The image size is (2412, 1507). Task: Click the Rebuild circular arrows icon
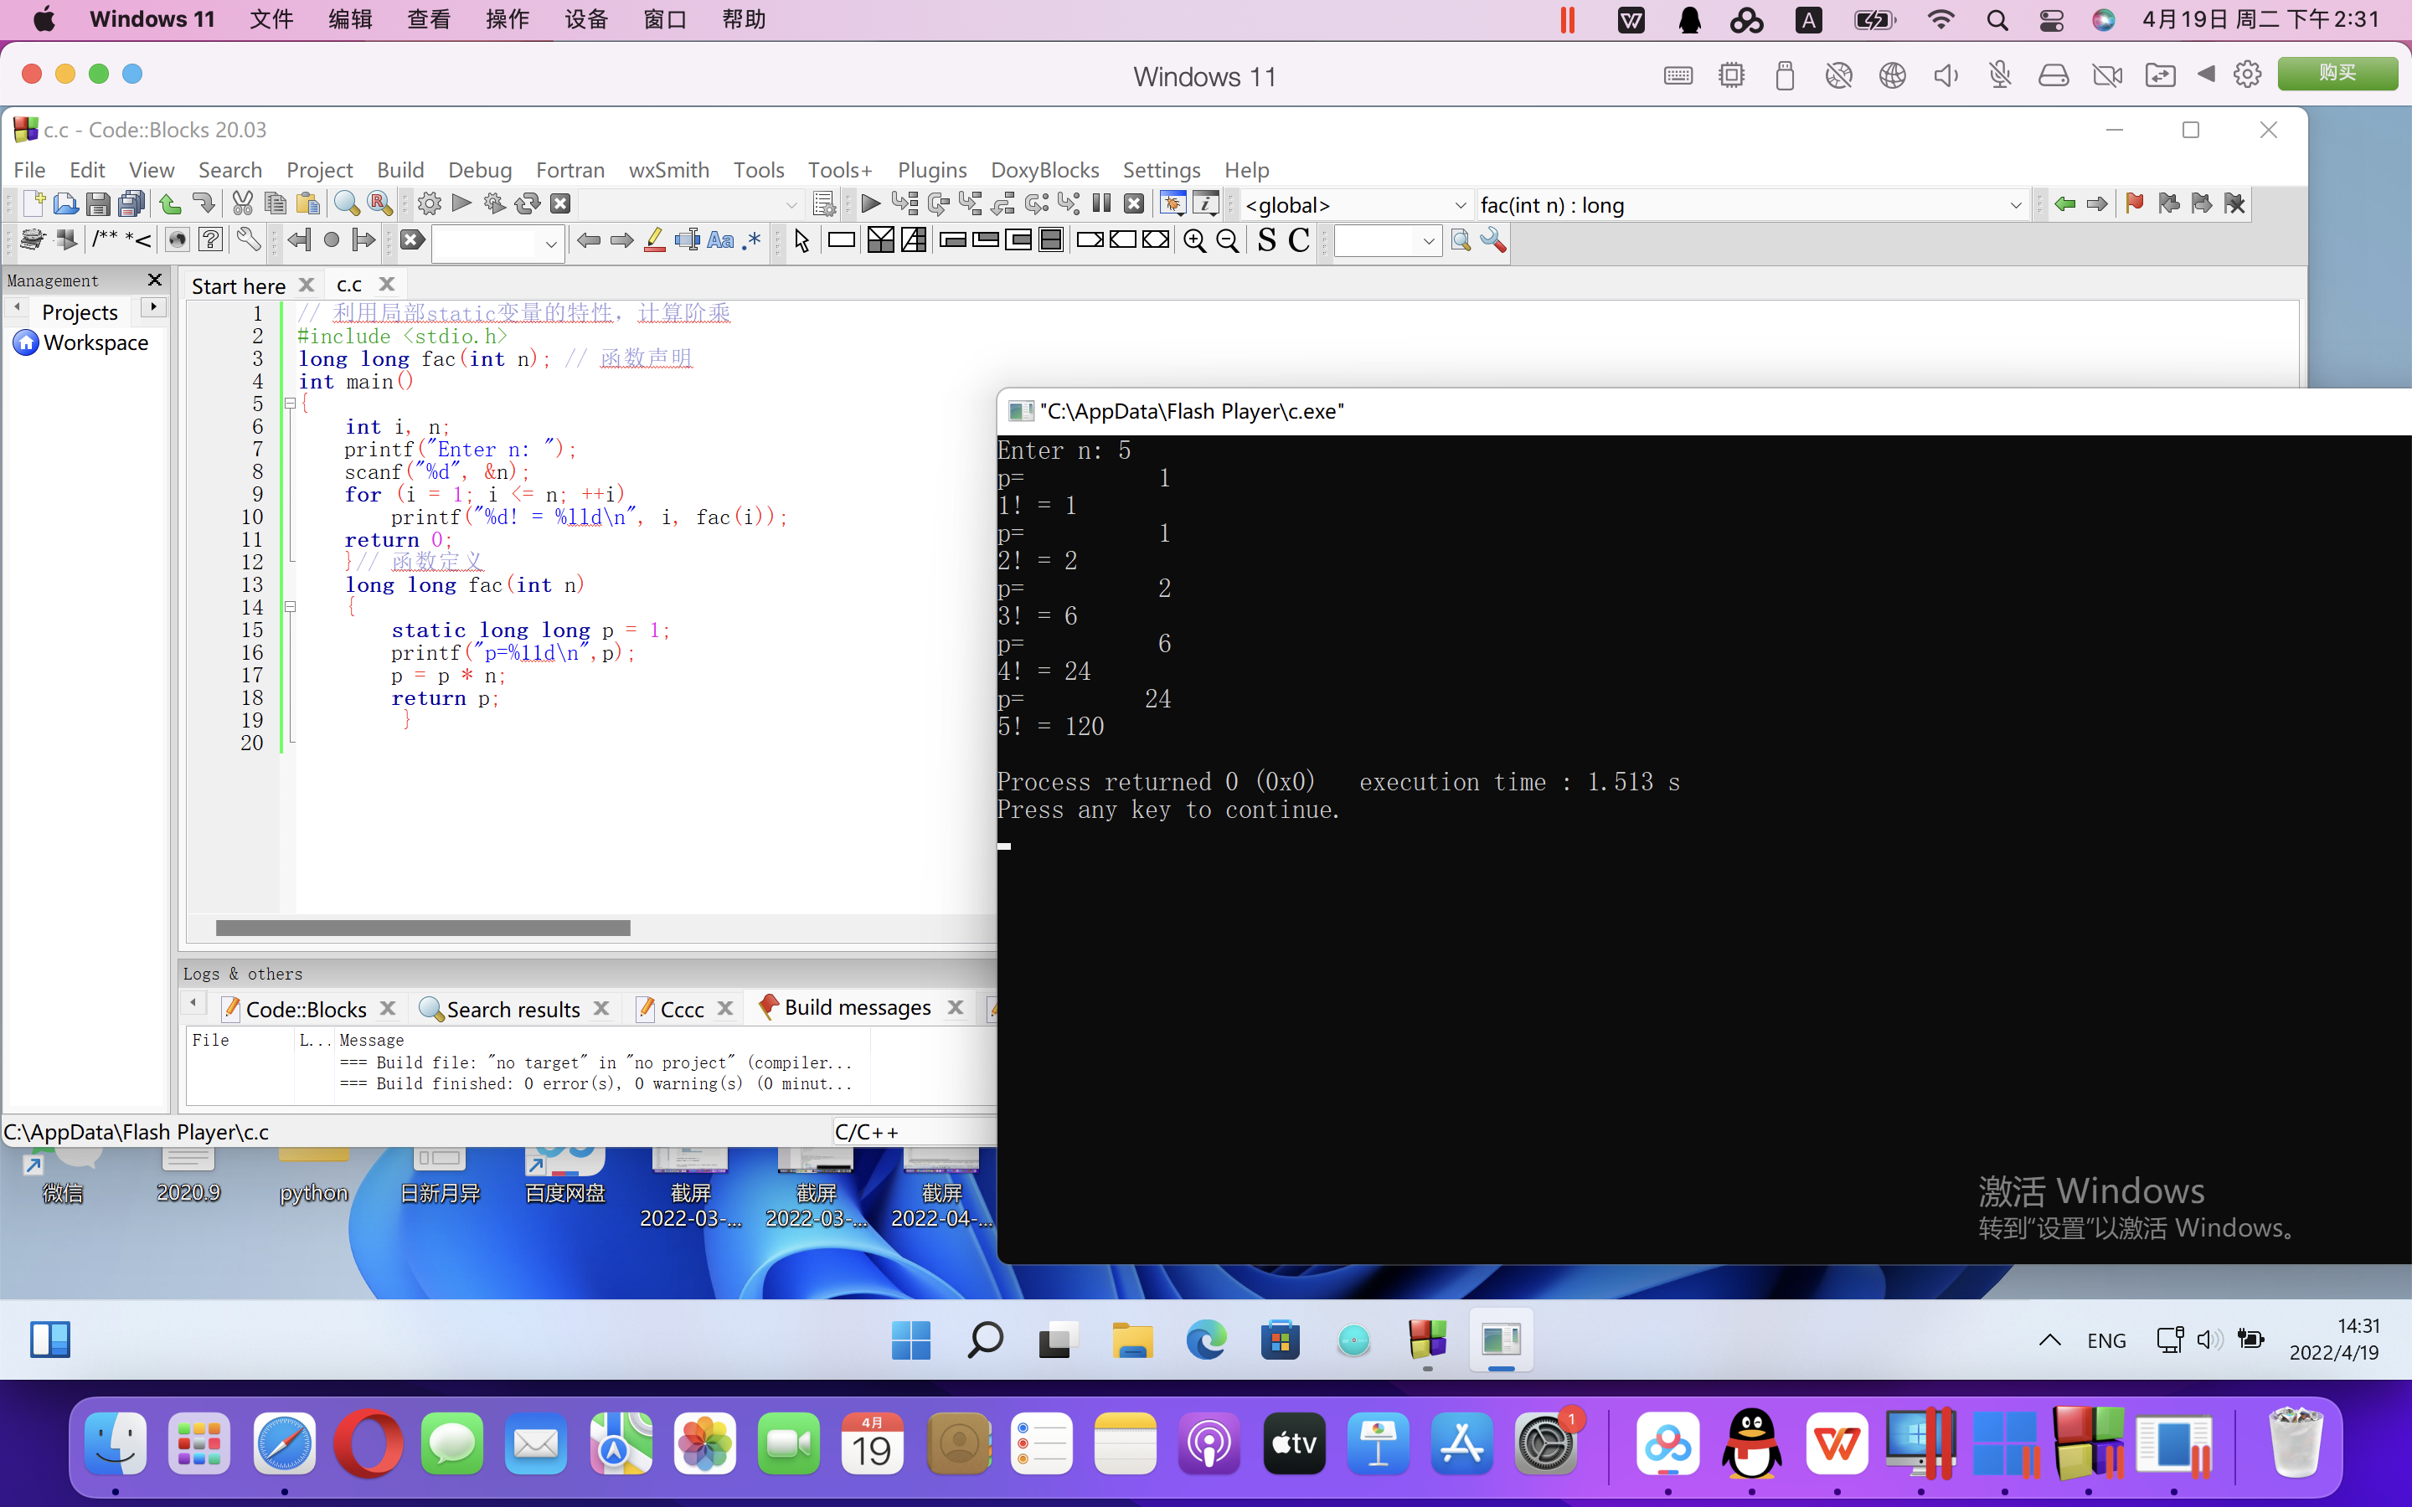pyautogui.click(x=528, y=204)
